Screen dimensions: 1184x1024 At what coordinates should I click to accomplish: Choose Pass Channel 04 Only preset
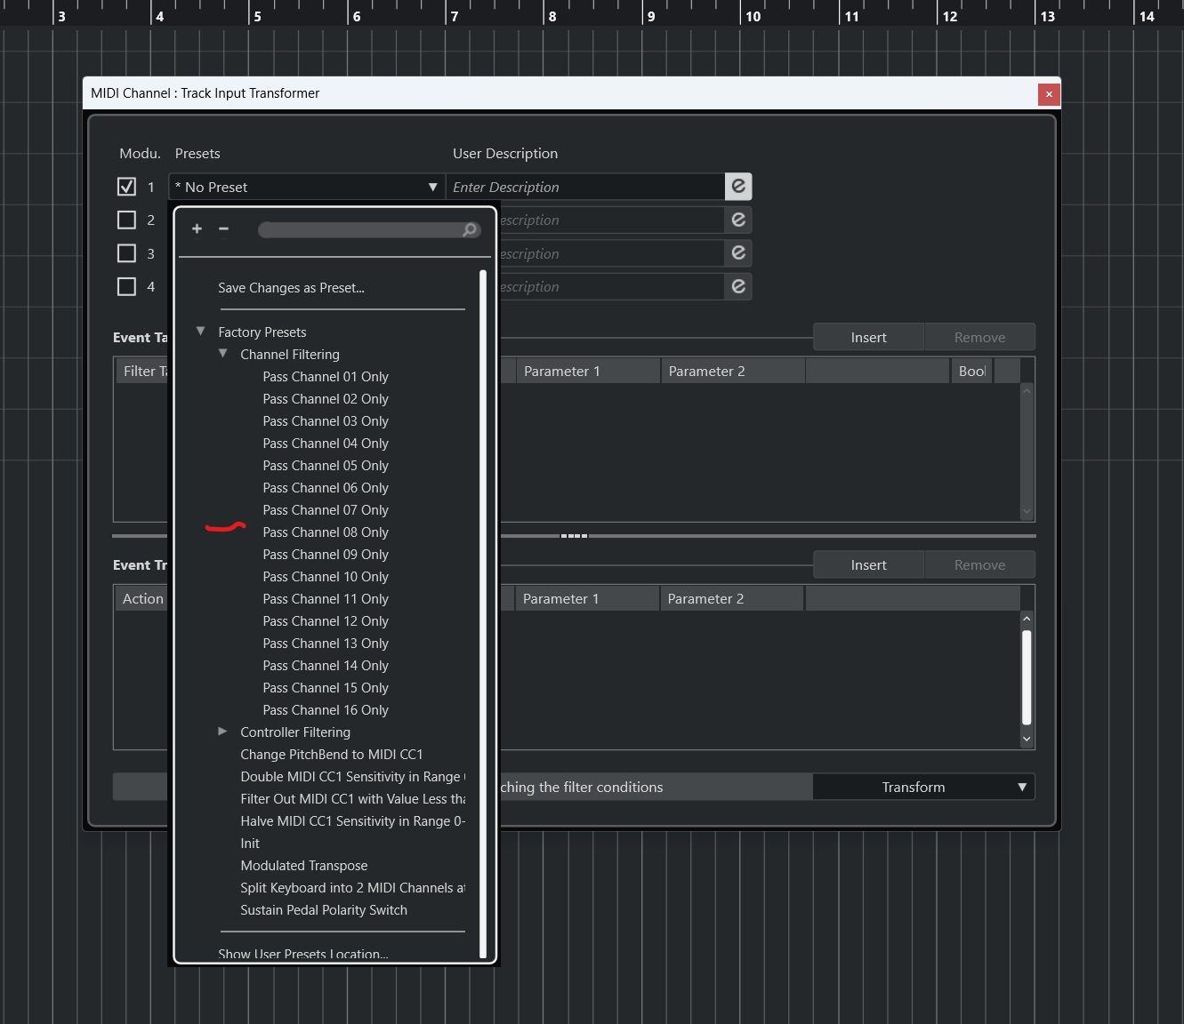pyautogui.click(x=326, y=444)
